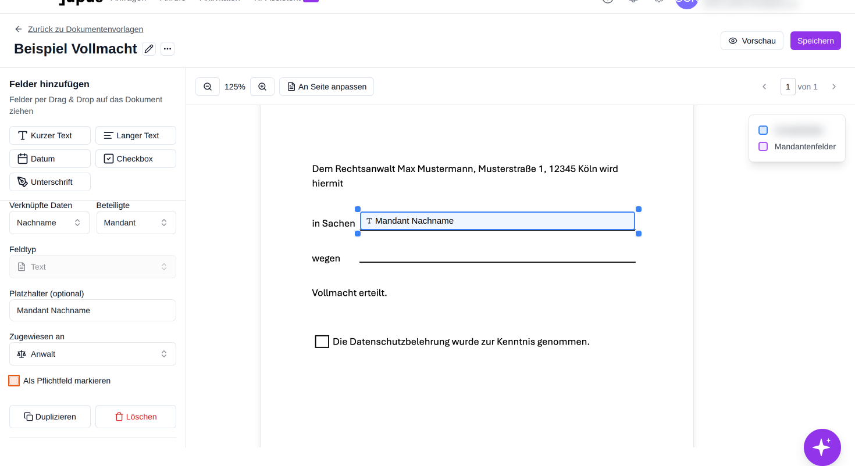This screenshot has width=855, height=466.
Task: Click the text Vollmacht erteilt.
Action: click(x=350, y=293)
